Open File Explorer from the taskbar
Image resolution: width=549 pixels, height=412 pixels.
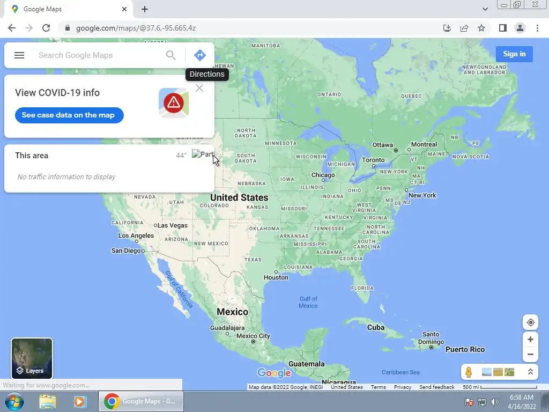48,401
